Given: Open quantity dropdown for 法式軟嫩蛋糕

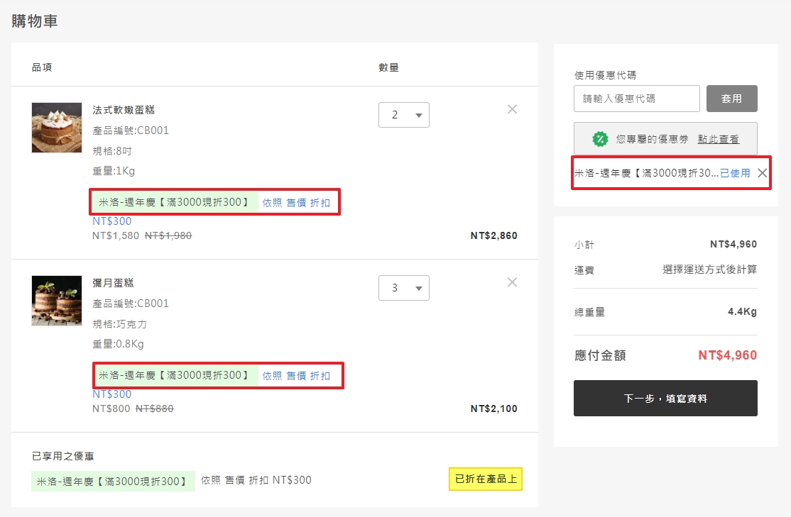Looking at the screenshot, I should pos(403,115).
